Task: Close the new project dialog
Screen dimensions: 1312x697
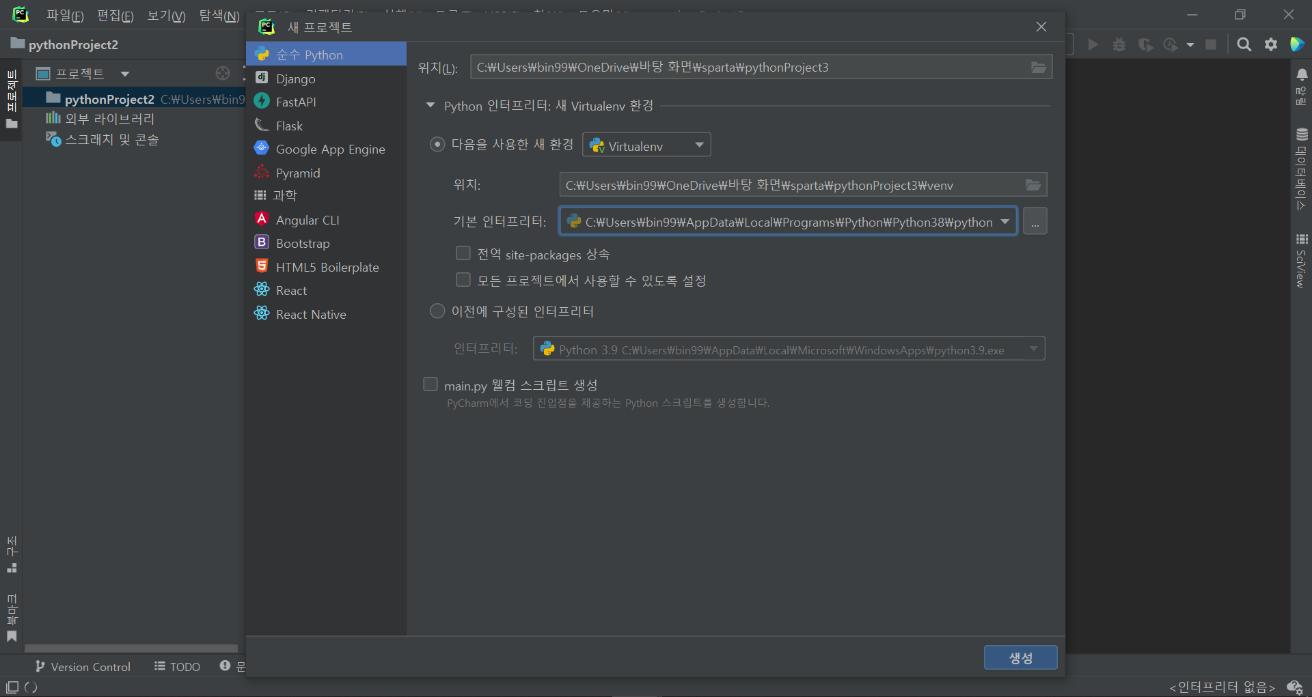Action: [x=1041, y=27]
